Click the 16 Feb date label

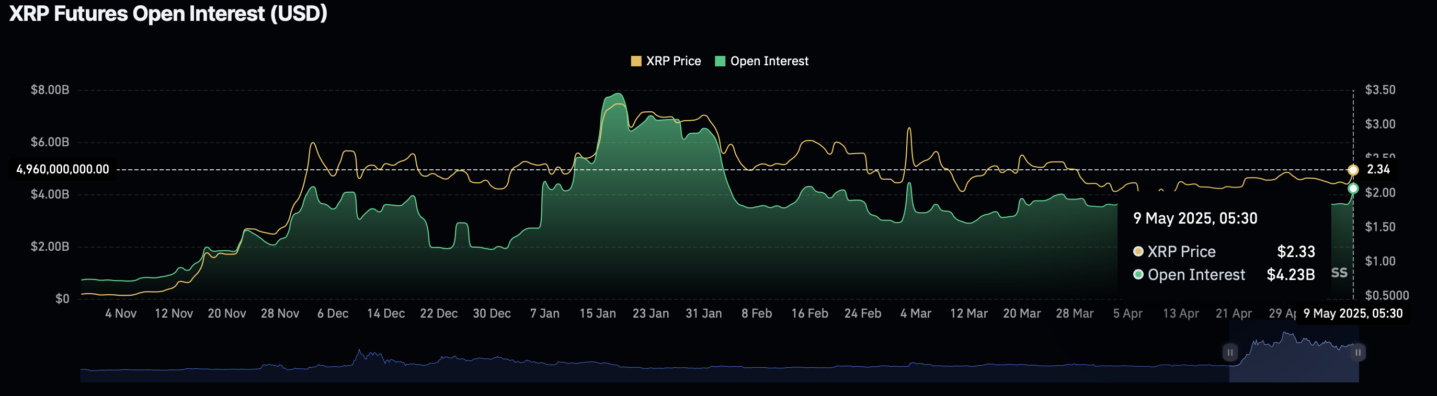[810, 313]
